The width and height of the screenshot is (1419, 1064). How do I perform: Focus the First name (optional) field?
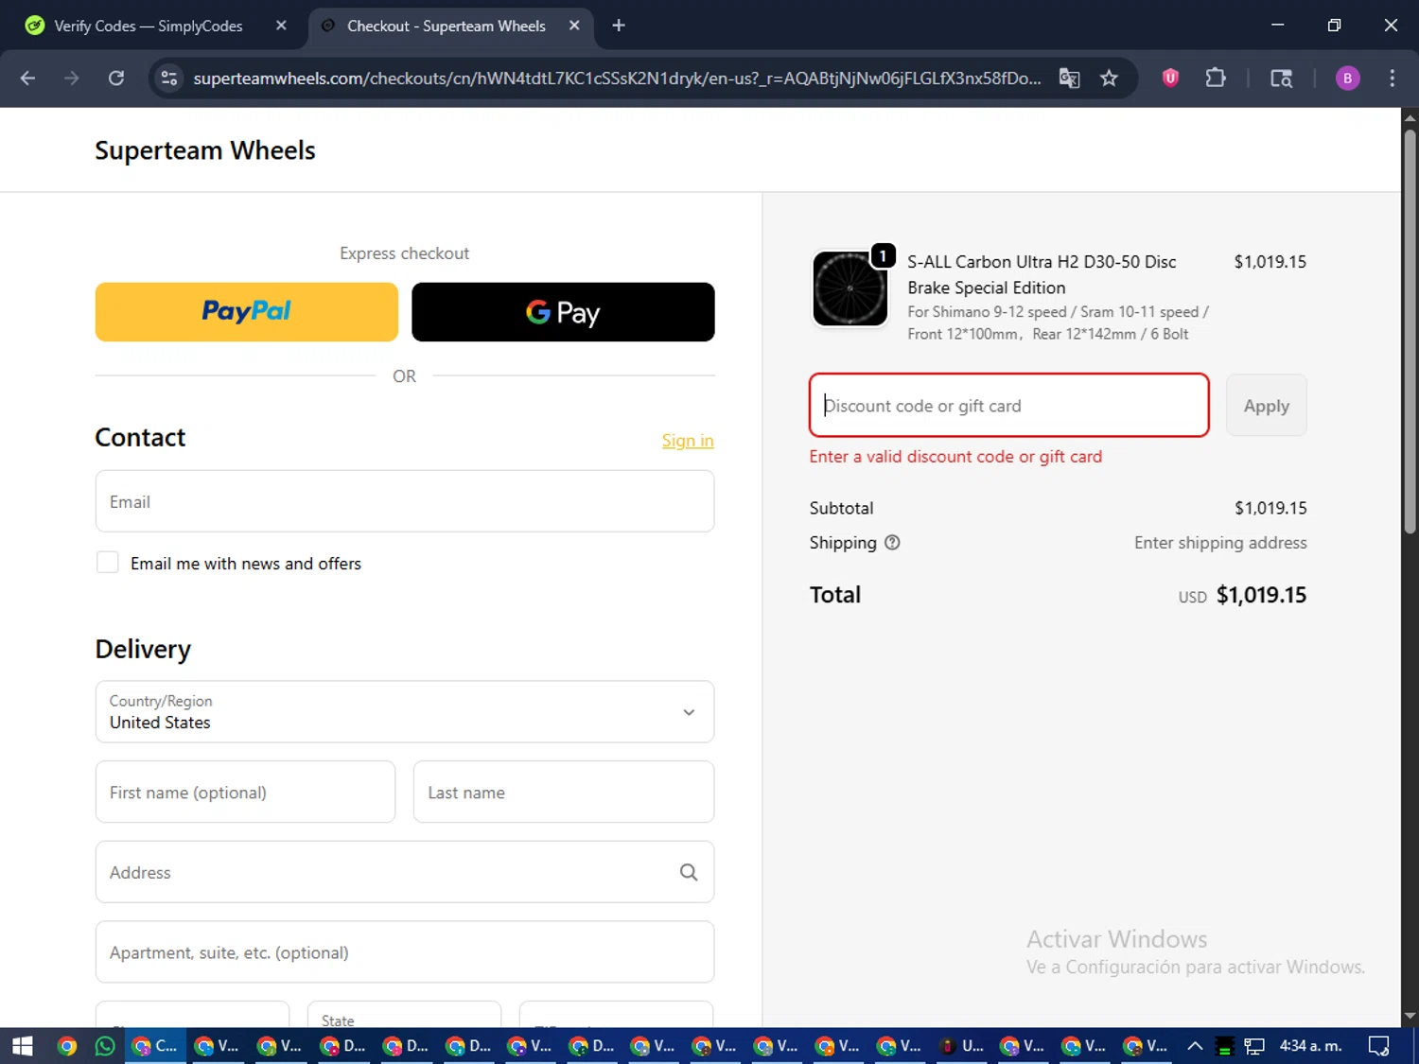[245, 793]
